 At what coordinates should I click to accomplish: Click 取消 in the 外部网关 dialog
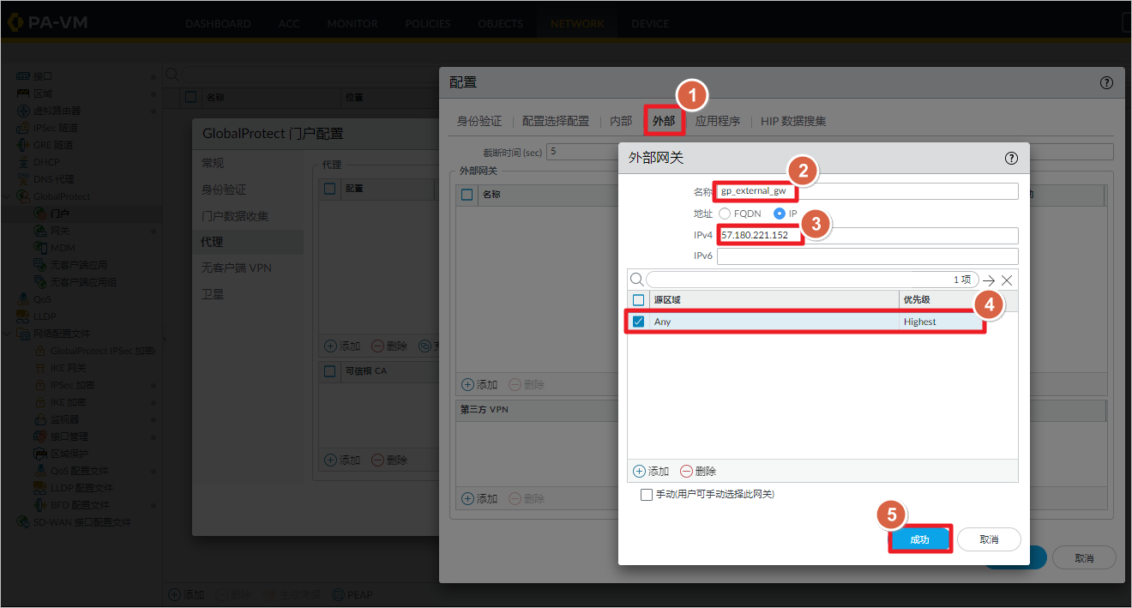(989, 539)
